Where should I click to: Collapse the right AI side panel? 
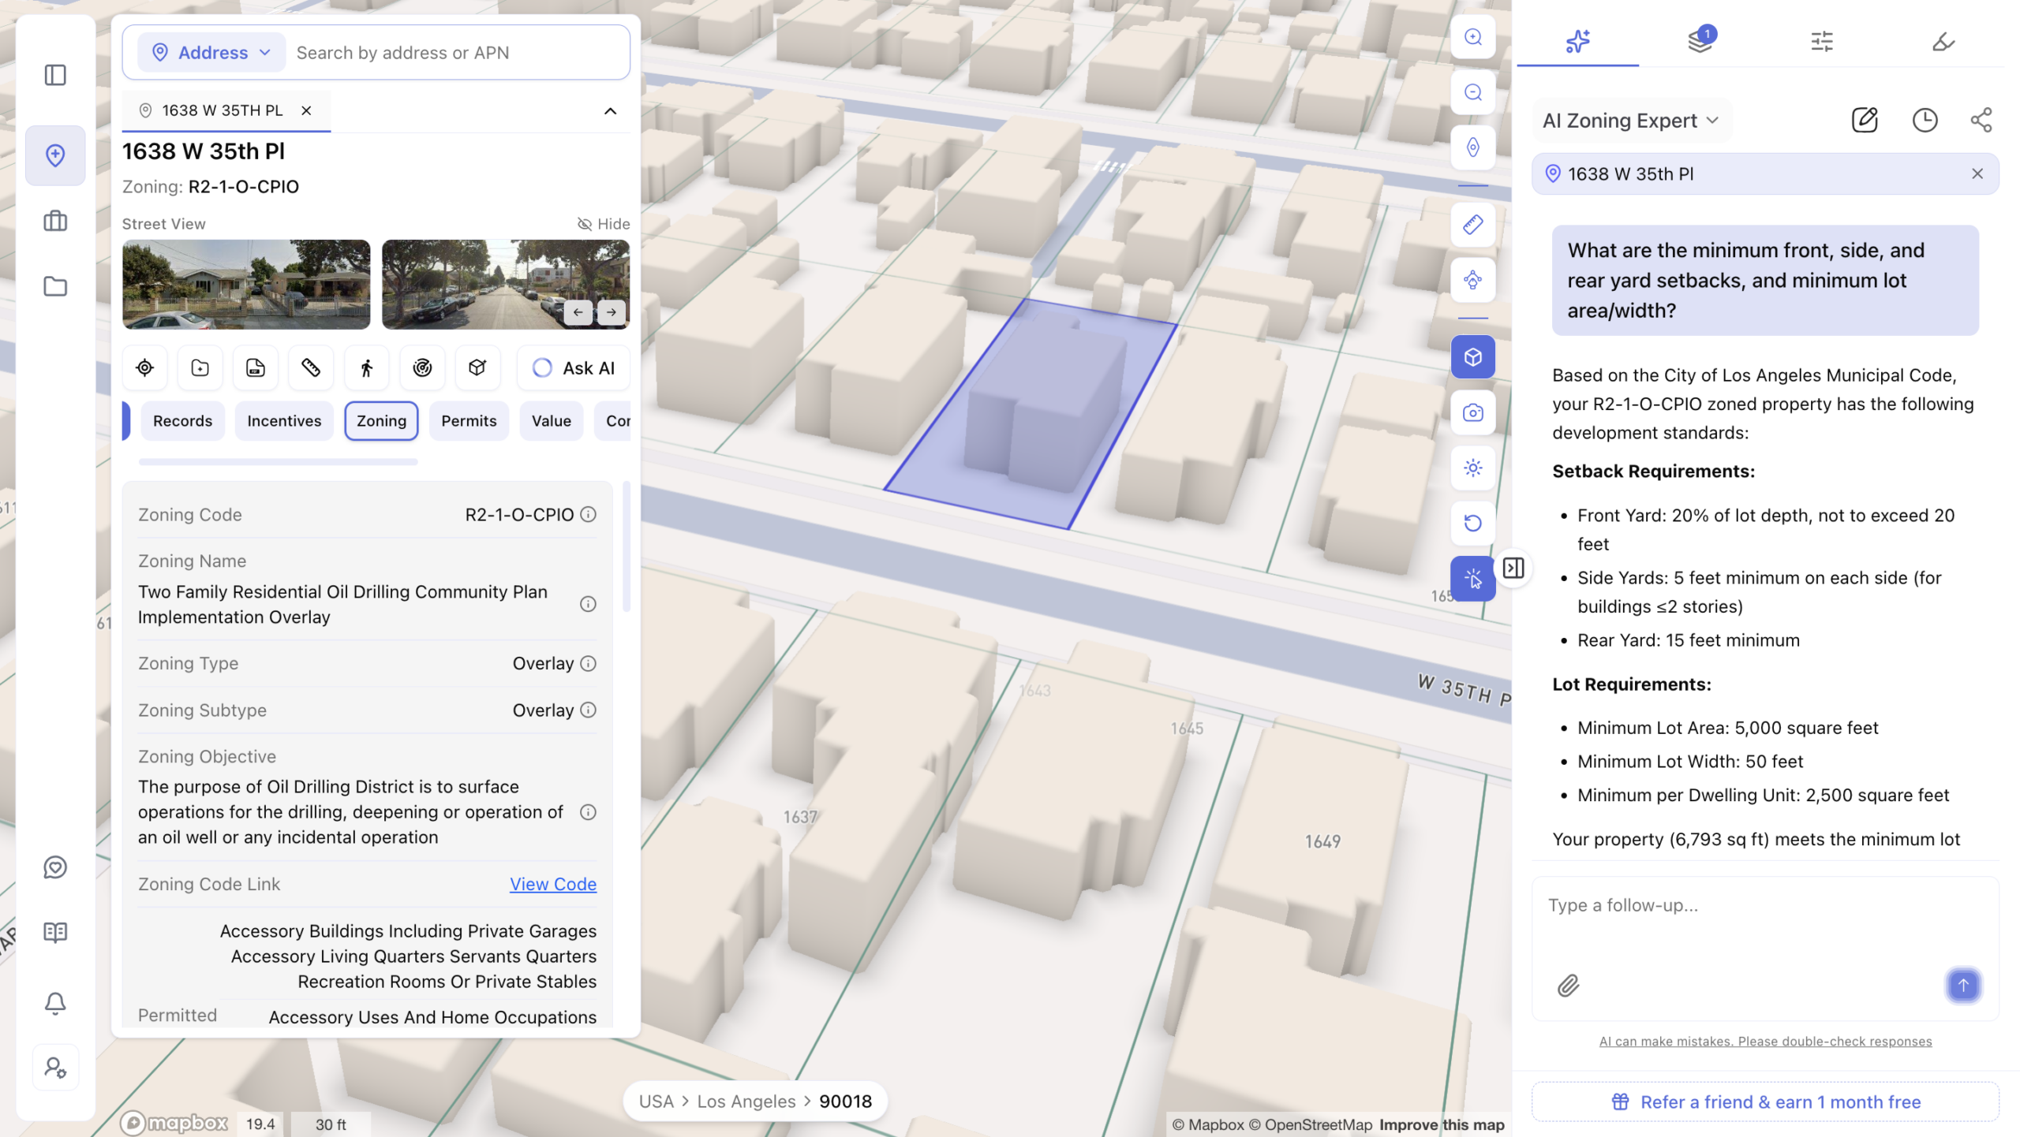pos(1513,568)
